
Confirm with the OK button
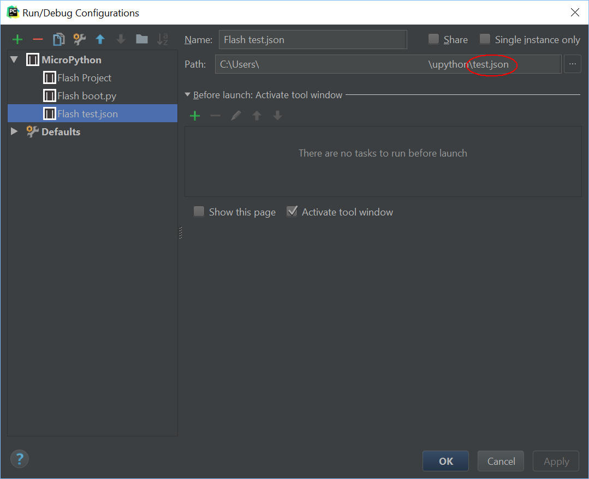pyautogui.click(x=445, y=461)
